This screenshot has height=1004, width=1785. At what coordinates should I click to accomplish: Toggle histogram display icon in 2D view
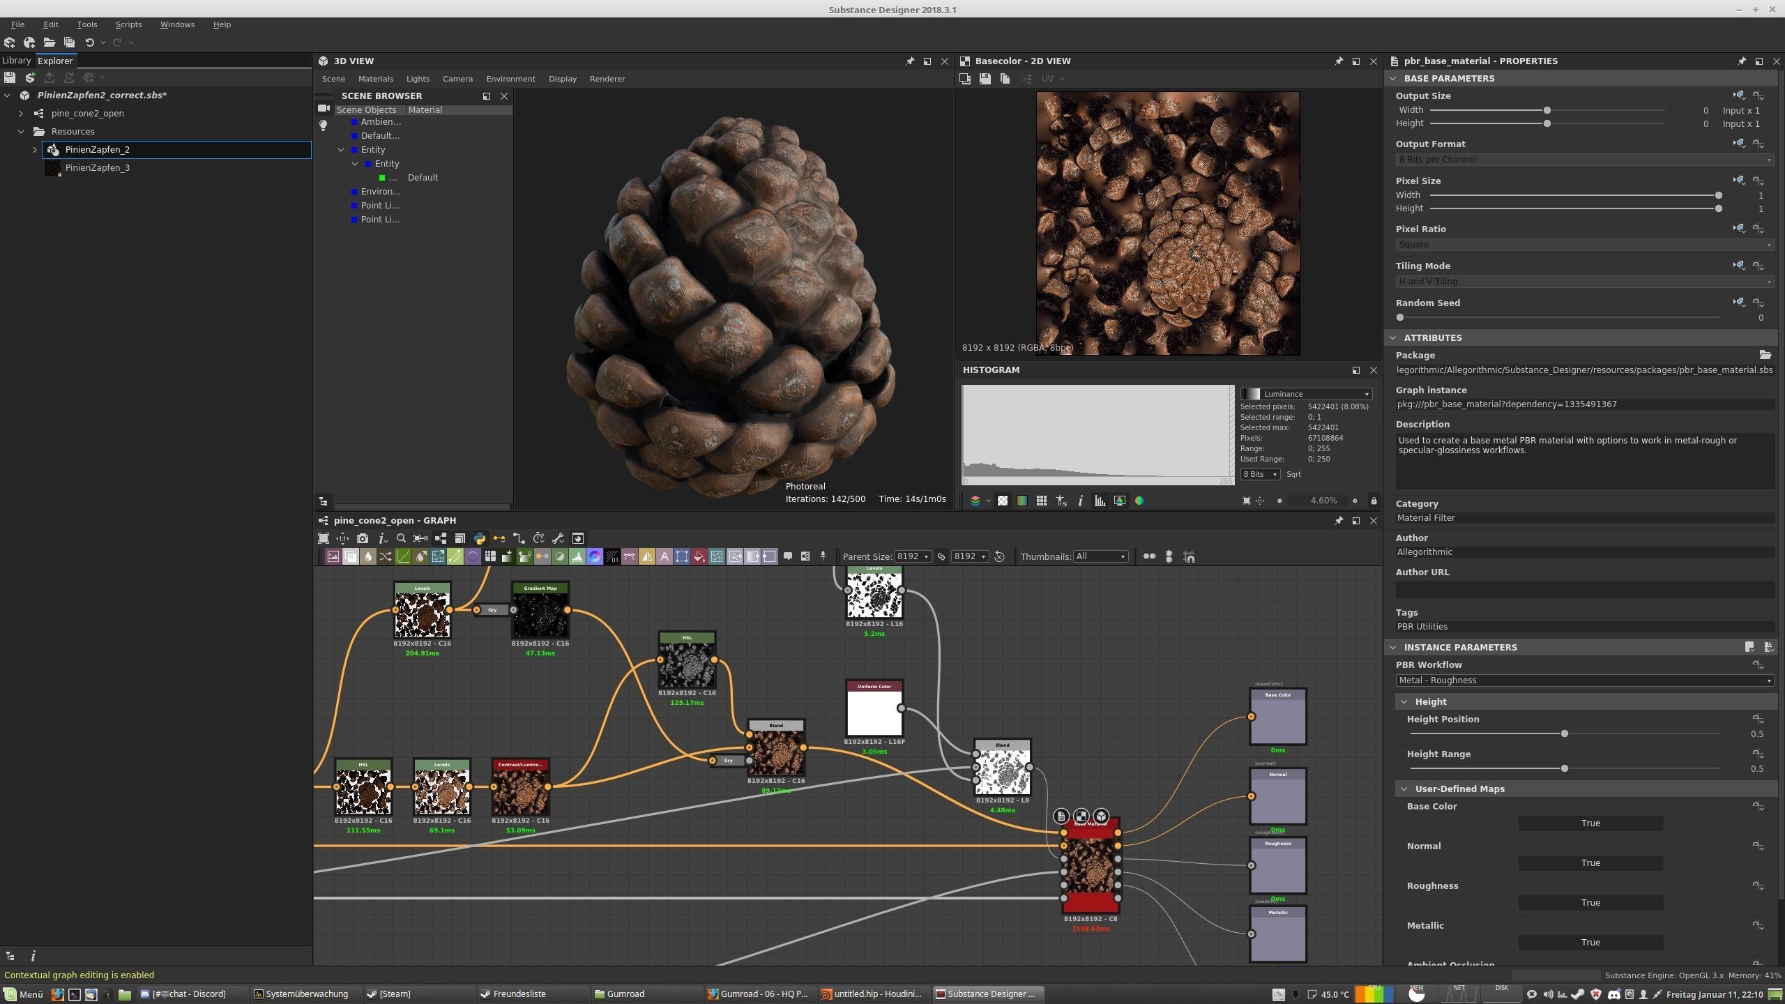(1100, 501)
